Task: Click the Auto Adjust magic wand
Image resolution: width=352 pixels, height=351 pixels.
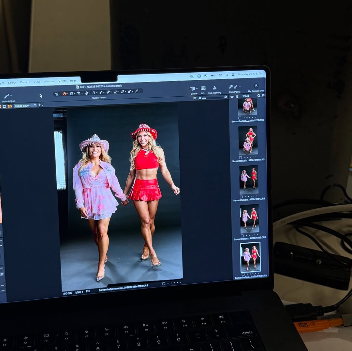Action: click(7, 97)
